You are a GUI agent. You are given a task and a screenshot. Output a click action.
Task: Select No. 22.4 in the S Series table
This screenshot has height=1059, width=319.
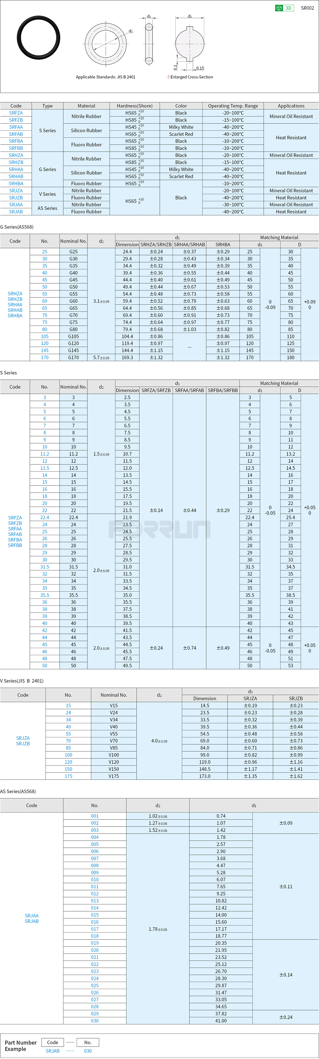[x=45, y=518]
